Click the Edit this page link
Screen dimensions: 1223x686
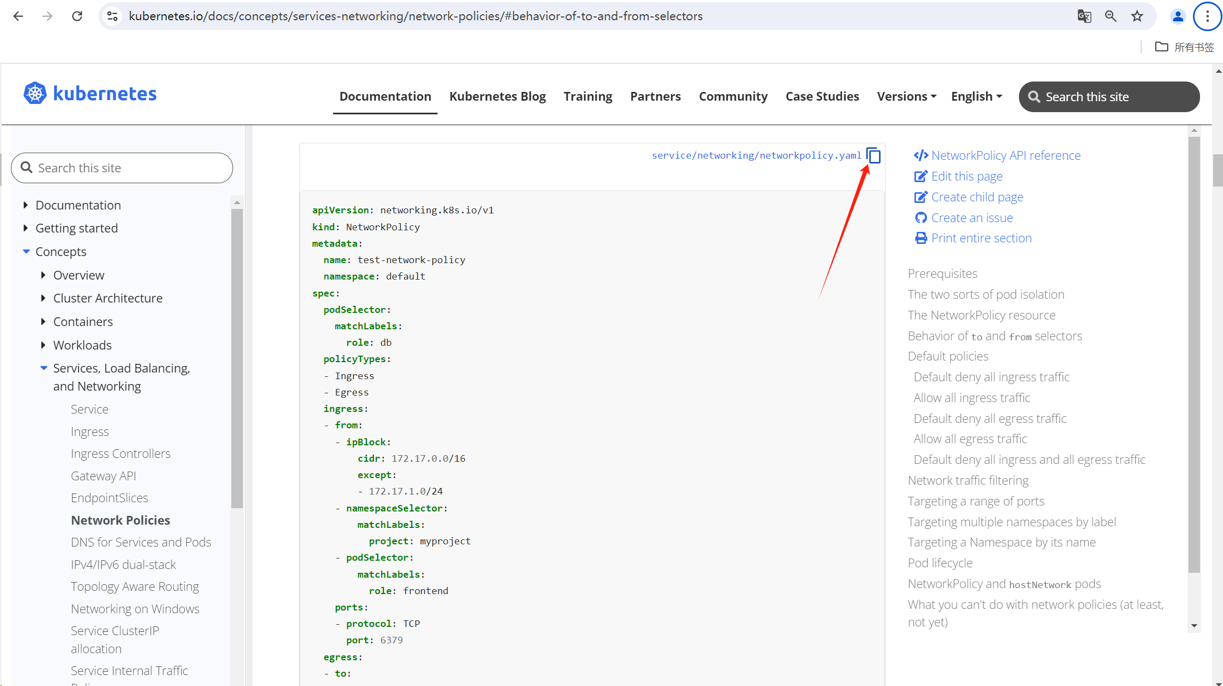pos(966,176)
